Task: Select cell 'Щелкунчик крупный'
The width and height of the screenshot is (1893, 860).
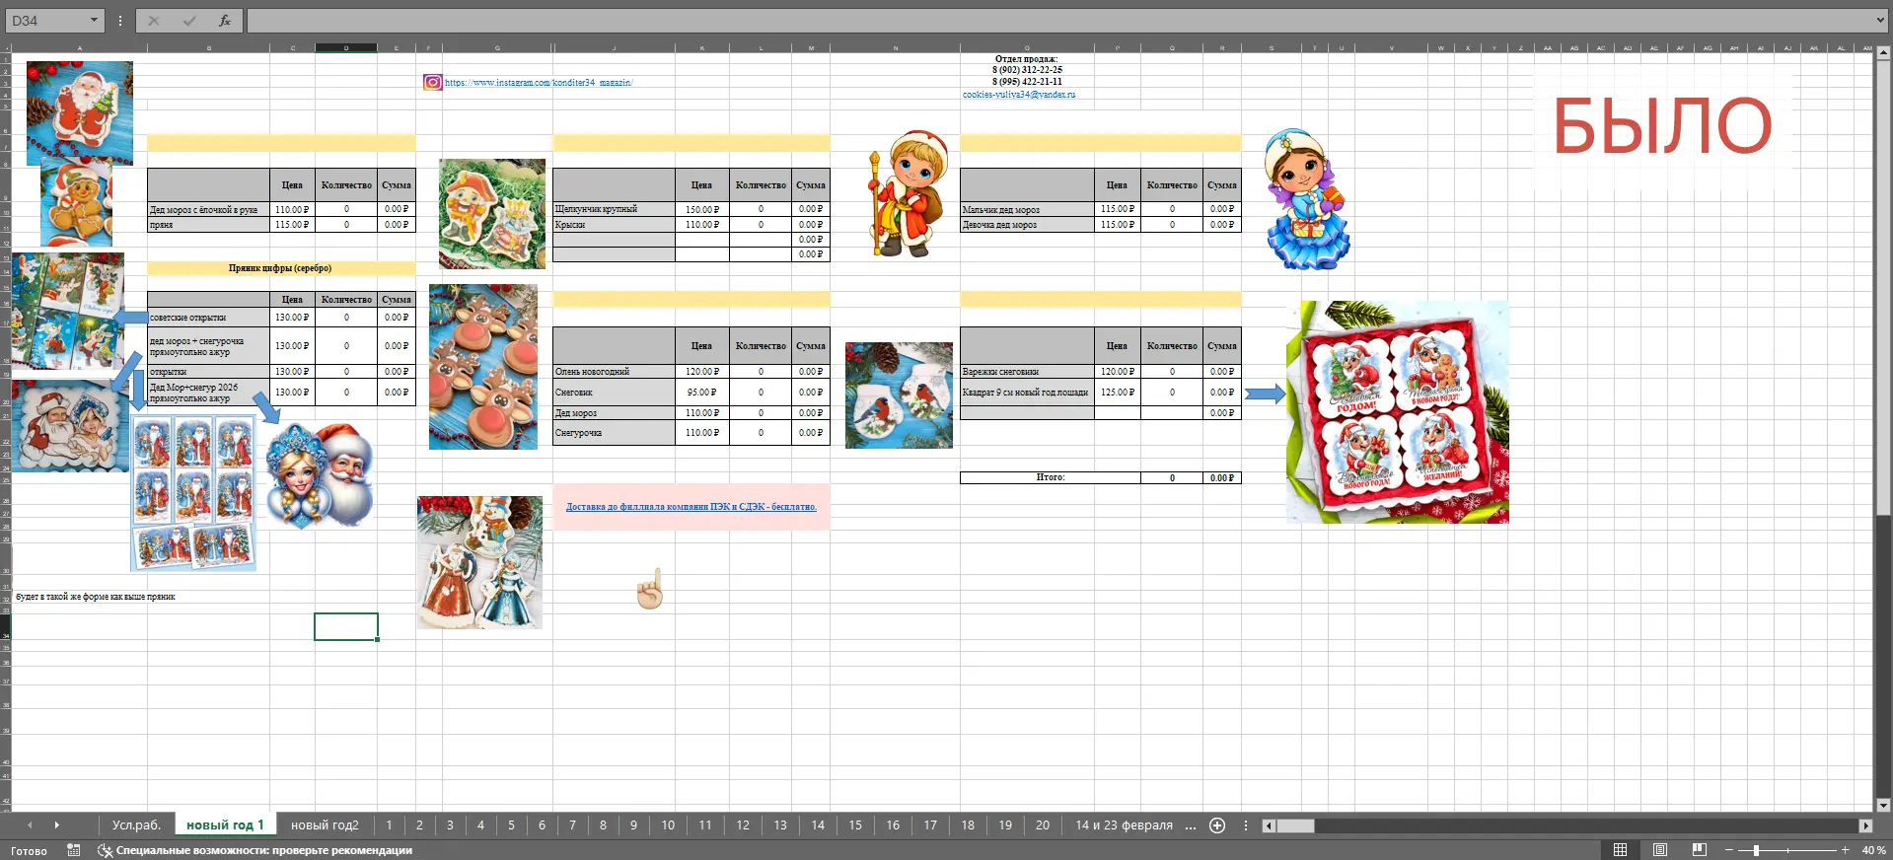Action: click(x=614, y=209)
